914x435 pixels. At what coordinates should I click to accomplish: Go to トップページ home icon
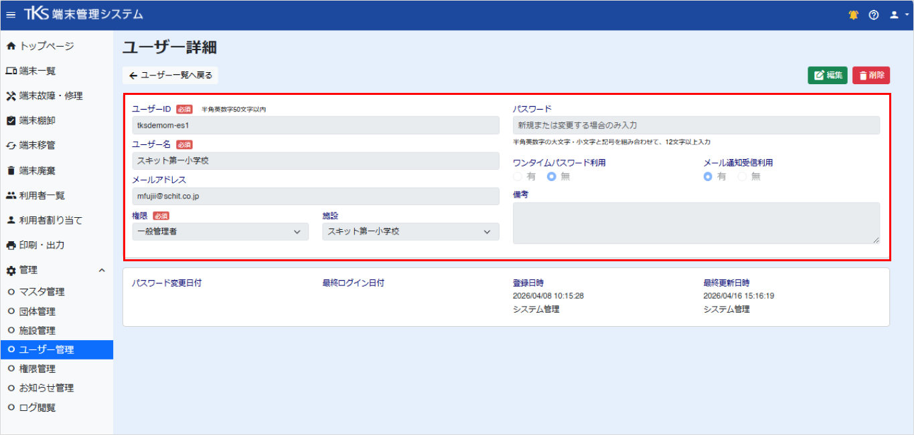coord(11,46)
